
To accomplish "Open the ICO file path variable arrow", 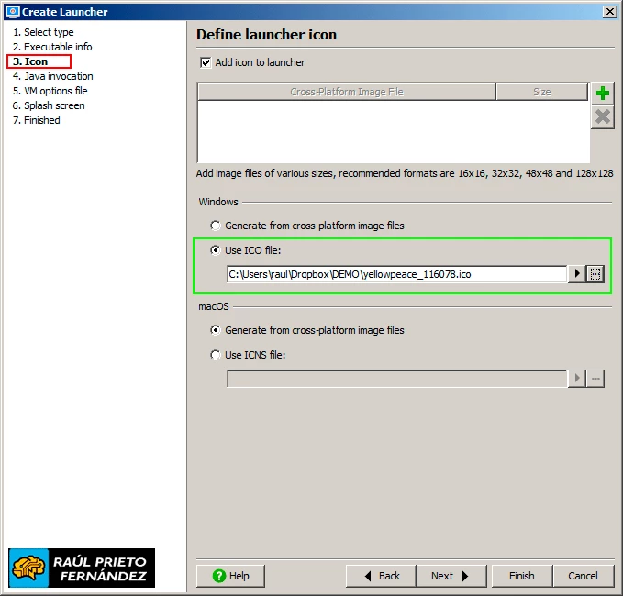I will pos(577,274).
